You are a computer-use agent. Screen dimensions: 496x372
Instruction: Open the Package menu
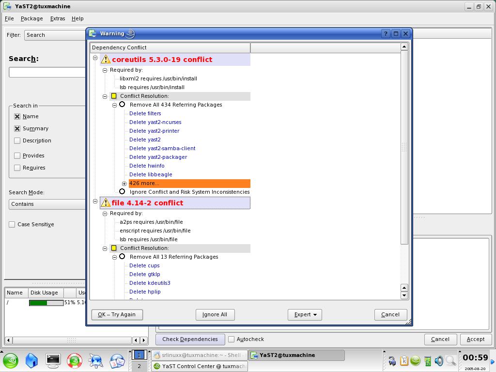[x=31, y=19]
